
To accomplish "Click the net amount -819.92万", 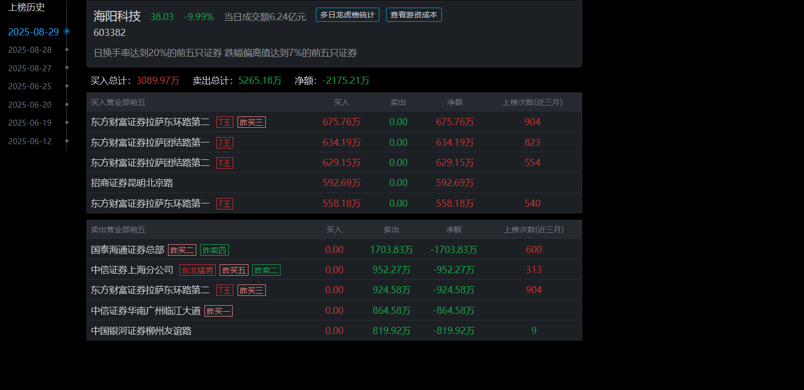I will pyautogui.click(x=454, y=330).
